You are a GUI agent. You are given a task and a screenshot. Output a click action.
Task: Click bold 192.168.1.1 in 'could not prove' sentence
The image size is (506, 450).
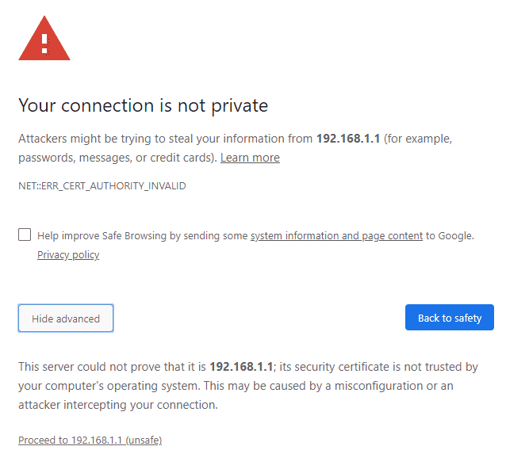click(241, 367)
